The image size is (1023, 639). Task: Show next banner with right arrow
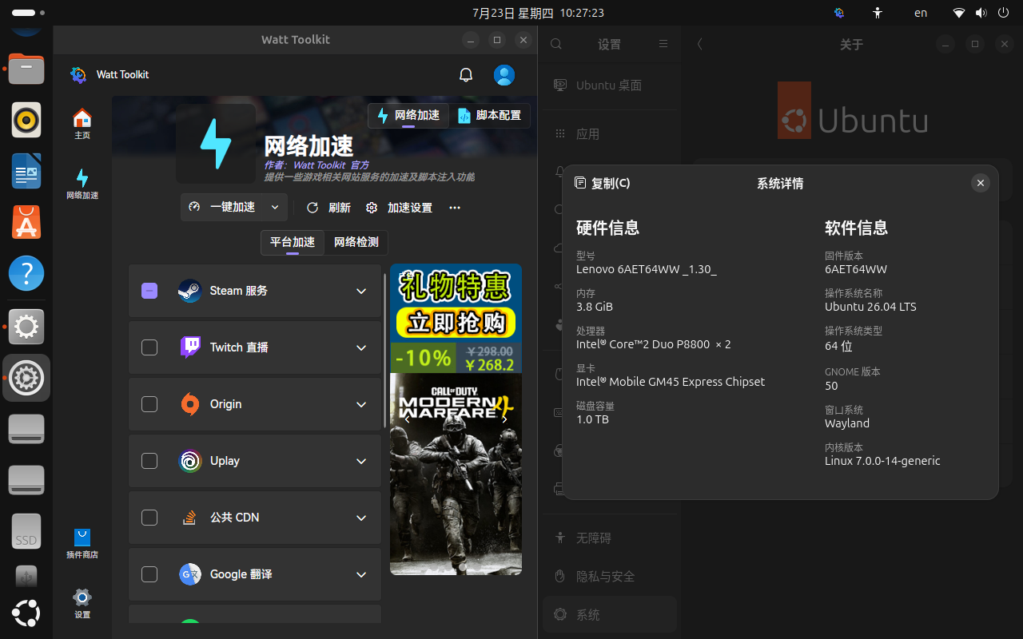click(x=504, y=419)
